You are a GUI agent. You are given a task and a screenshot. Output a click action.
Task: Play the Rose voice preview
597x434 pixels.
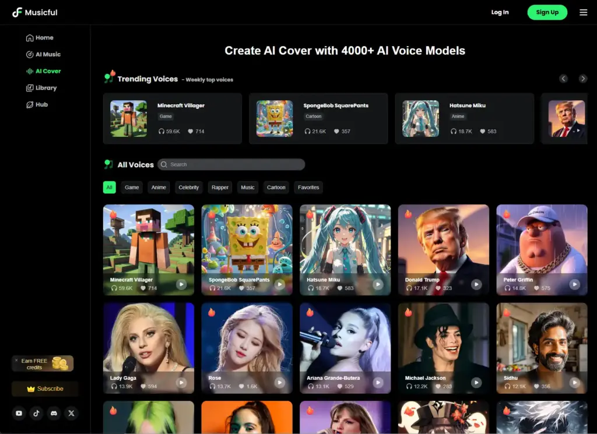279,382
